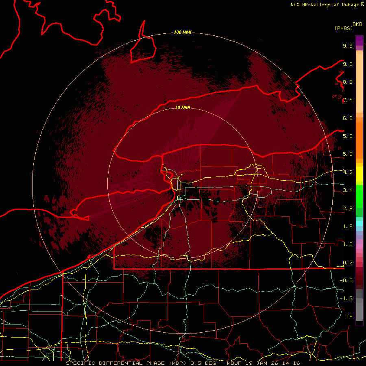The height and width of the screenshot is (366, 366).
Task: Click the 6.6 value on the legend
Action: pos(348,118)
